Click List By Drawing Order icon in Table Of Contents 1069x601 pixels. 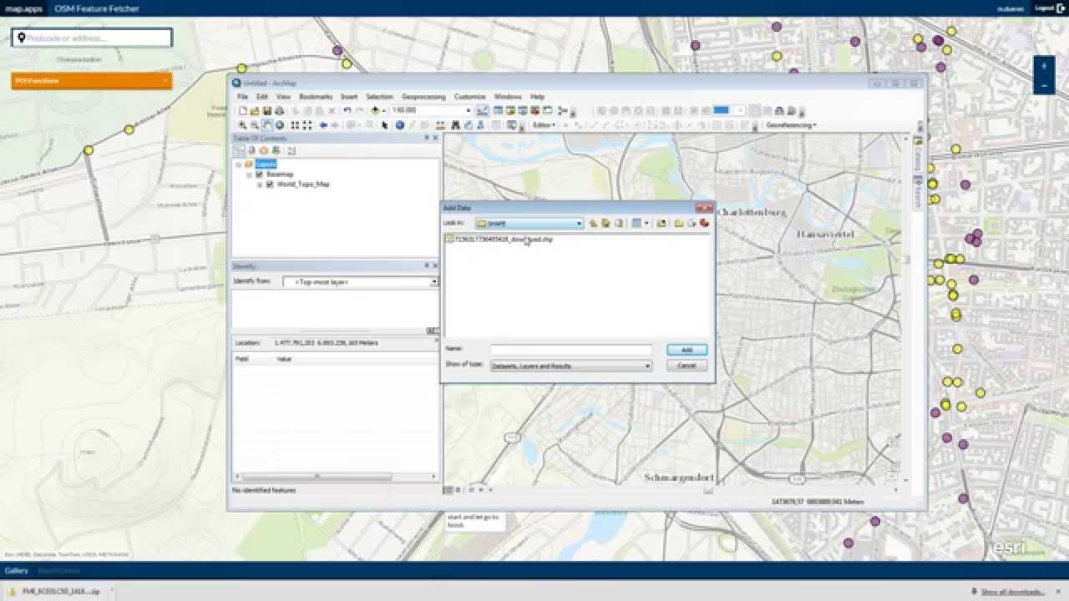[x=240, y=151]
